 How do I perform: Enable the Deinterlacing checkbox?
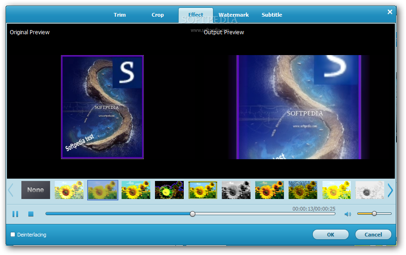click(x=13, y=235)
